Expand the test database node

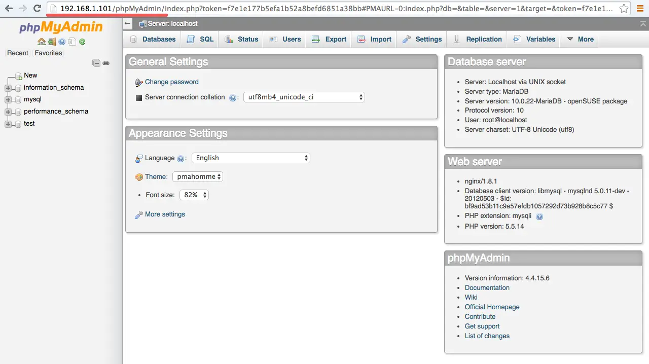tap(8, 124)
